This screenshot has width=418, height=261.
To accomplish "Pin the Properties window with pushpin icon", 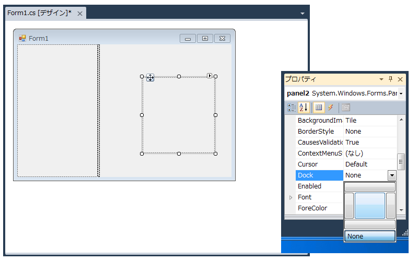I will (x=390, y=79).
